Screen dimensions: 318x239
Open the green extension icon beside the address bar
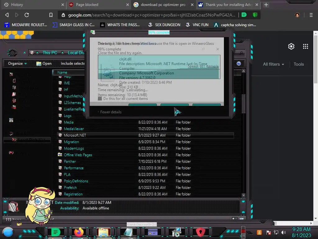point(244,15)
